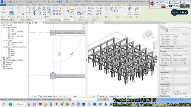Viewport: 191px width, 107px height.
Task: Select Level 2 - Analytical in Project Browser
Action: [17, 36]
